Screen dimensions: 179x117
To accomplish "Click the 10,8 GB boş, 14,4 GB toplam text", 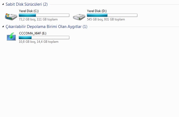I will pyautogui.click(x=39, y=42).
